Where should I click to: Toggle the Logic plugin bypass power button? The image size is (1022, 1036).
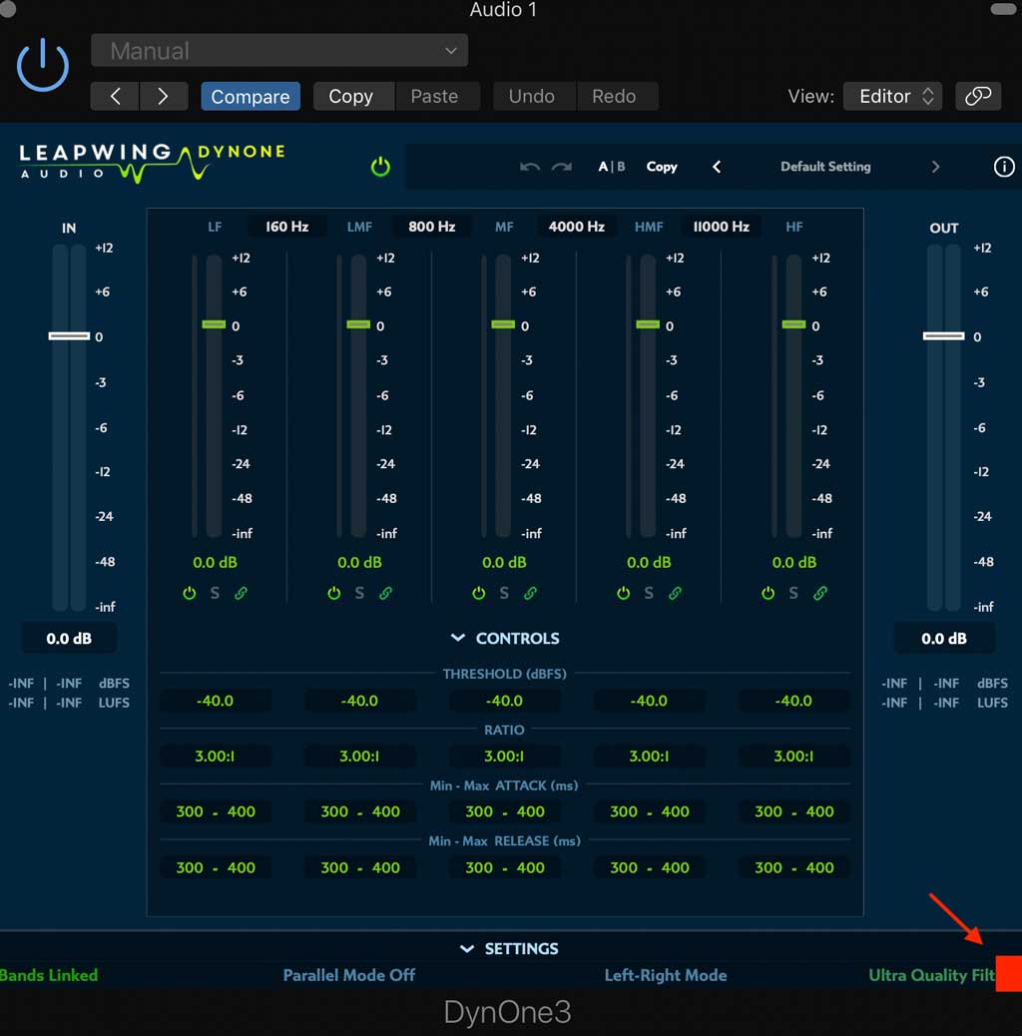(43, 67)
